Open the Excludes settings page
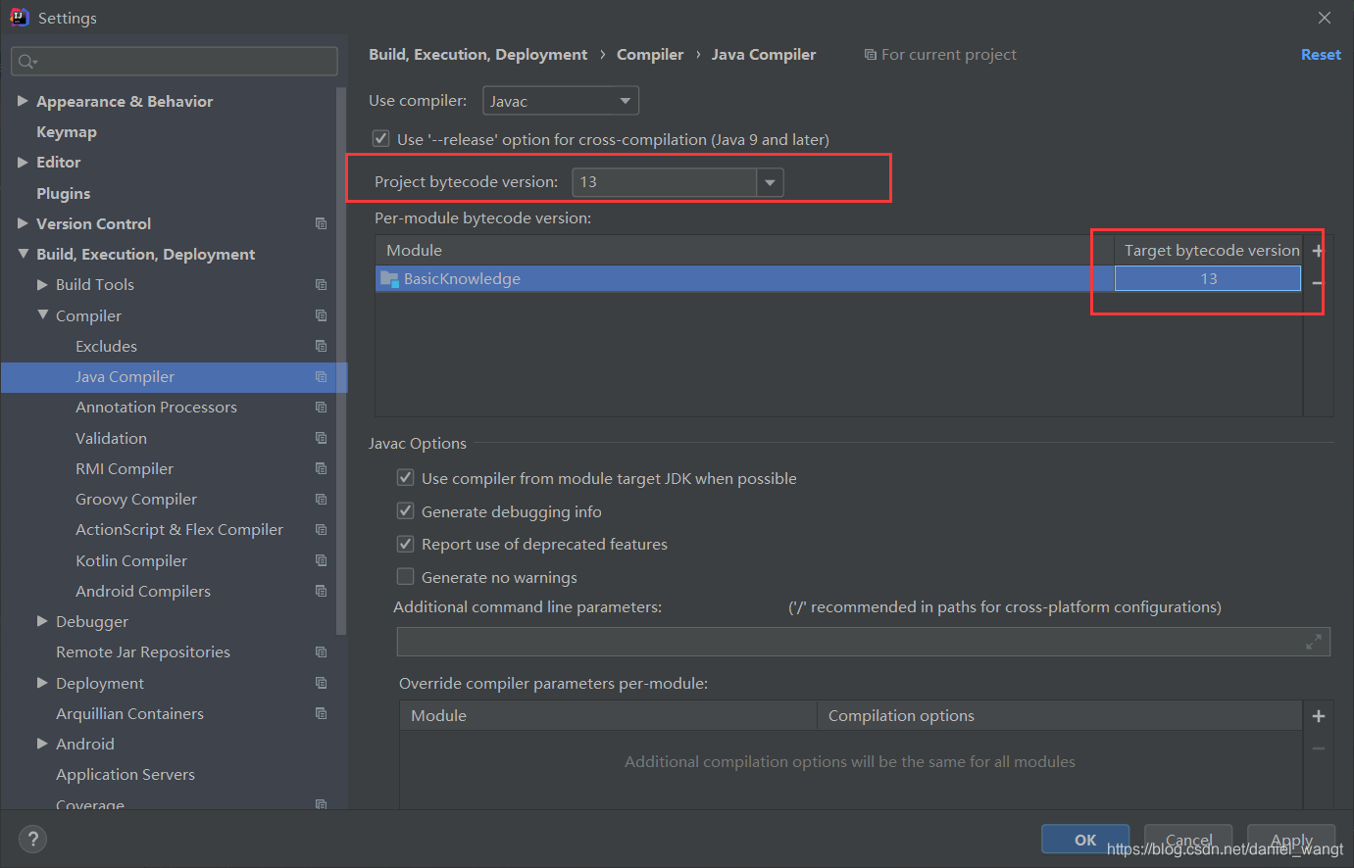This screenshot has width=1354, height=868. point(106,346)
